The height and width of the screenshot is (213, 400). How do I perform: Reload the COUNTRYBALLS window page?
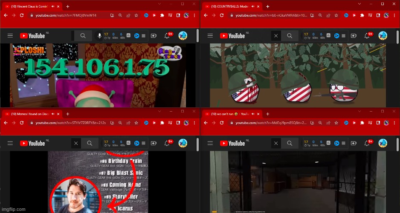tap(222, 15)
